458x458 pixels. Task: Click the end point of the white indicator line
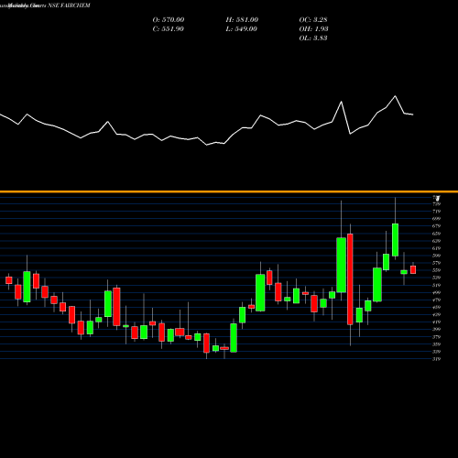[x=413, y=114]
